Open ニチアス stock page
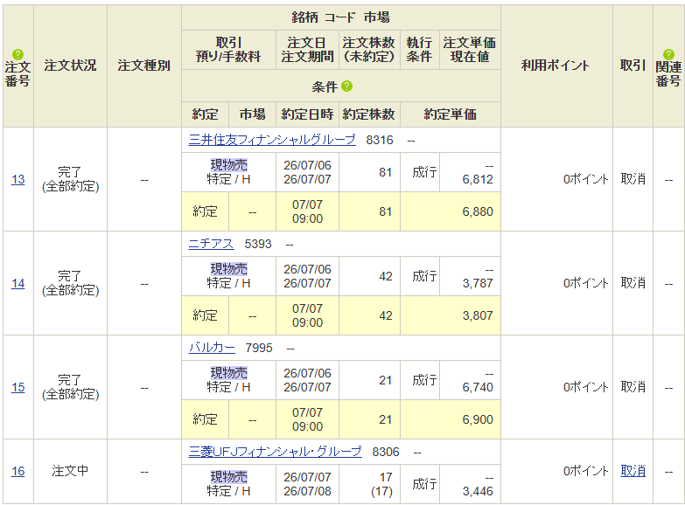 tap(212, 244)
